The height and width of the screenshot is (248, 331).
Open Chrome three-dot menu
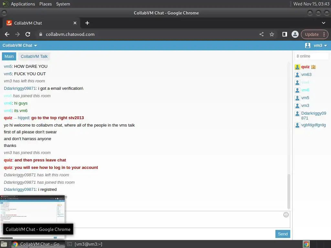(x=324, y=34)
